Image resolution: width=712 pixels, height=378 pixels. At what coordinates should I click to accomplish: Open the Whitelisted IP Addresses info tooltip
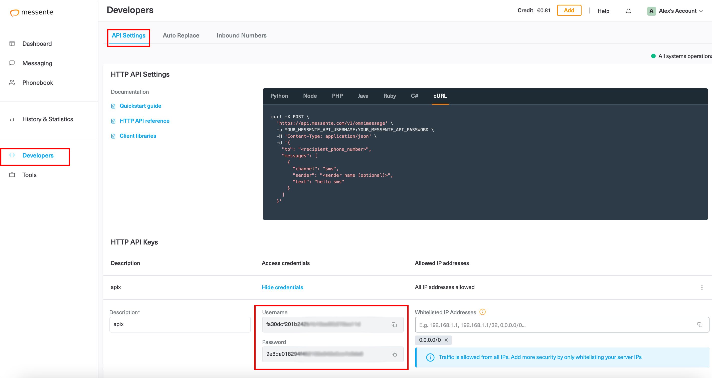(482, 312)
